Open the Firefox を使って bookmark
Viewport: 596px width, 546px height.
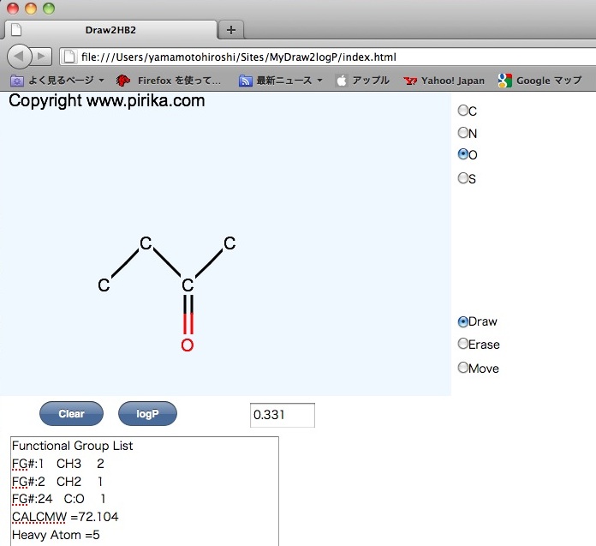pos(169,81)
